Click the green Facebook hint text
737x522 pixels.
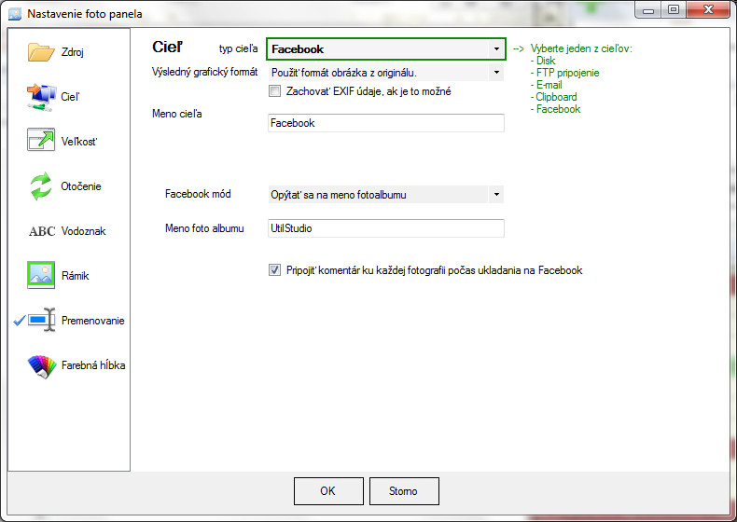click(x=559, y=109)
